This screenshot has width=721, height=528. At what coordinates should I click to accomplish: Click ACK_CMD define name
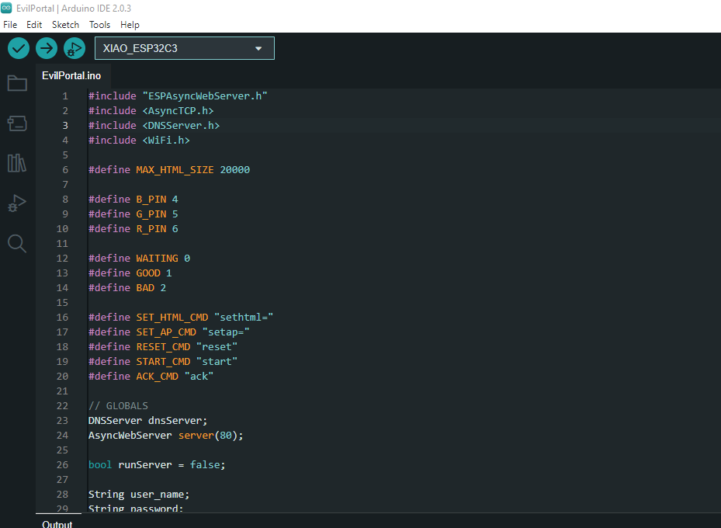pyautogui.click(x=158, y=376)
